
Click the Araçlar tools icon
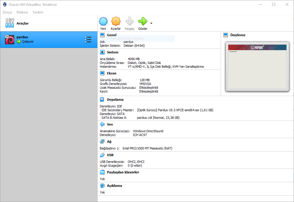[x=9, y=23]
